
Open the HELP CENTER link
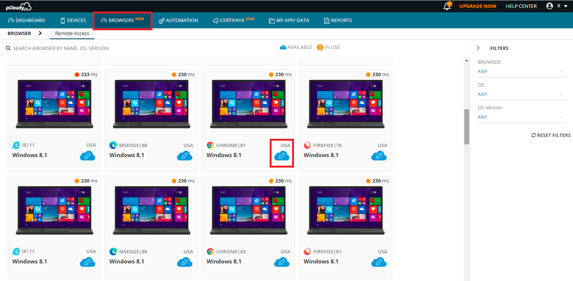click(521, 6)
